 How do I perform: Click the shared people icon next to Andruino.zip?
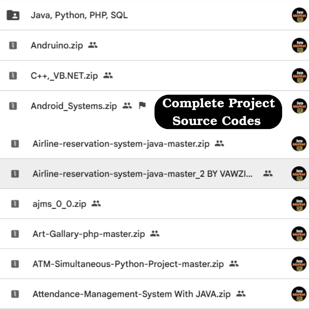(x=93, y=45)
